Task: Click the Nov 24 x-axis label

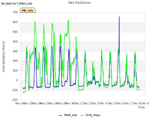Action: [20, 103]
